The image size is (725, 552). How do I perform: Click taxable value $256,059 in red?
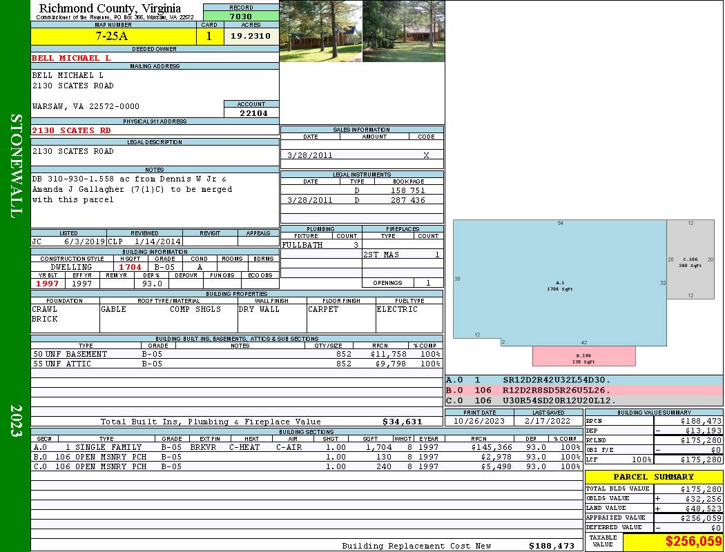(693, 541)
